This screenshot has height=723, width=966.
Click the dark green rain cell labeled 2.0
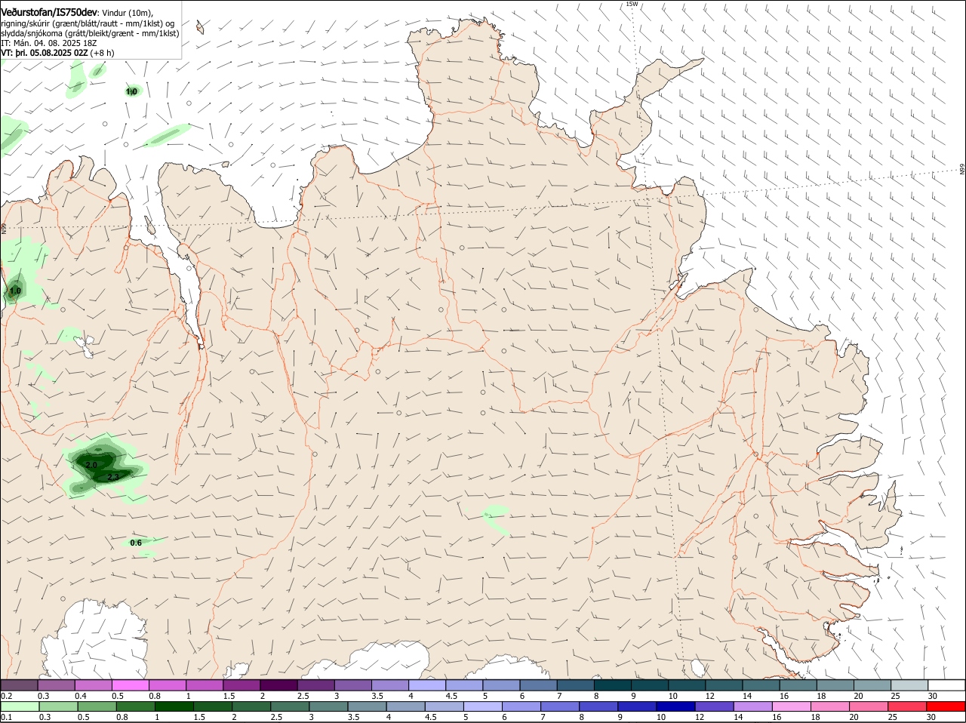(97, 462)
